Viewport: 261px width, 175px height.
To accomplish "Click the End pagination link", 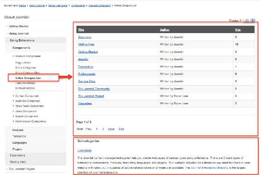I will 121,129.
